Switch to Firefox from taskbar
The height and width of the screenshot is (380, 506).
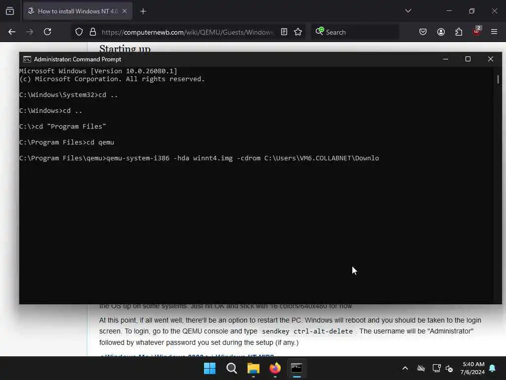(x=275, y=368)
